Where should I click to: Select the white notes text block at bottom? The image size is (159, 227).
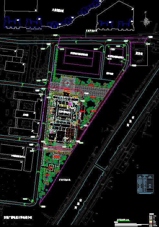click(x=131, y=224)
